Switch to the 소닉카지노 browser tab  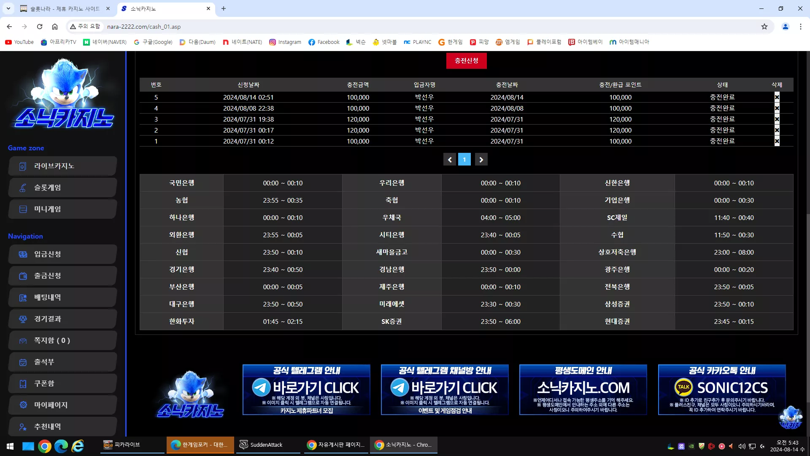tap(165, 8)
